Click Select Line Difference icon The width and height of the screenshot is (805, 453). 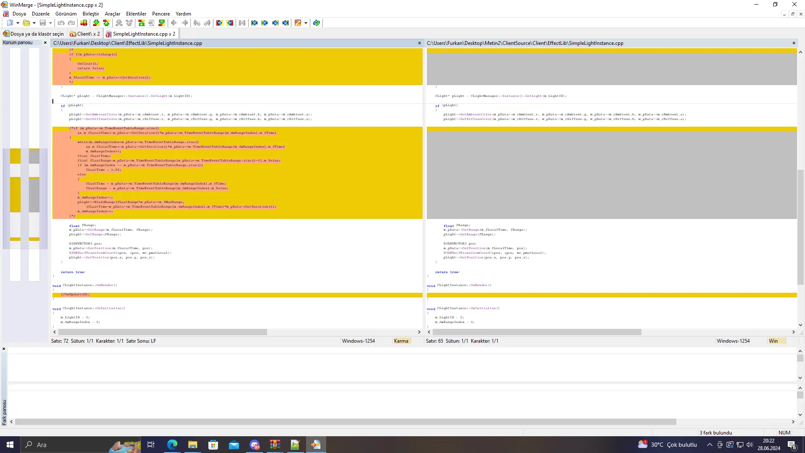click(x=84, y=23)
